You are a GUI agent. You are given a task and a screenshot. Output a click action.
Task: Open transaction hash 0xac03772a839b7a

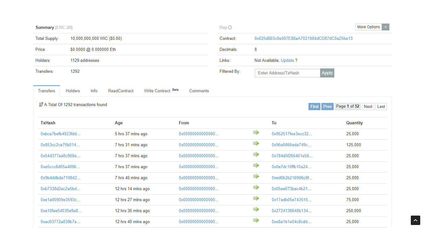click(x=60, y=222)
